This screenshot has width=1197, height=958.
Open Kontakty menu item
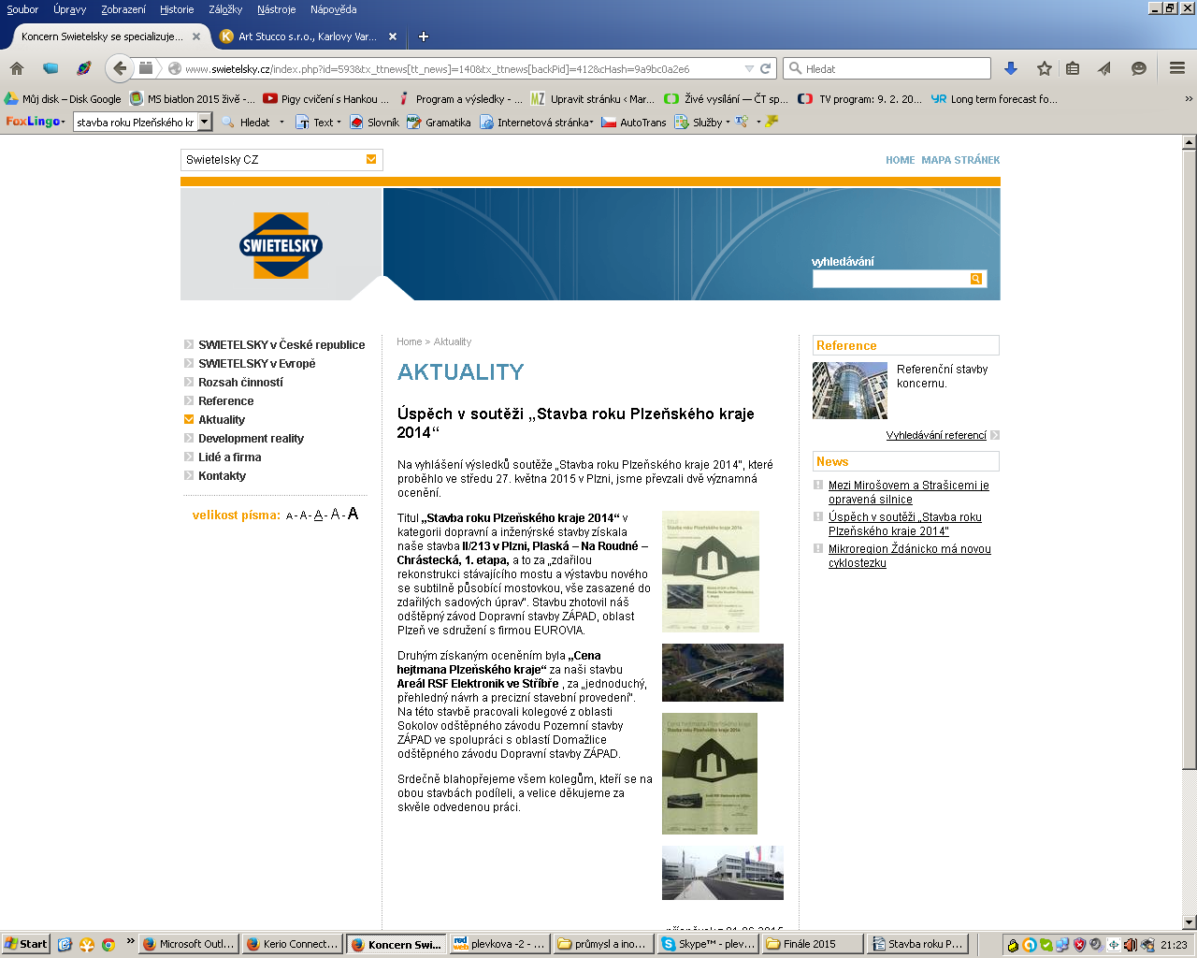[222, 475]
